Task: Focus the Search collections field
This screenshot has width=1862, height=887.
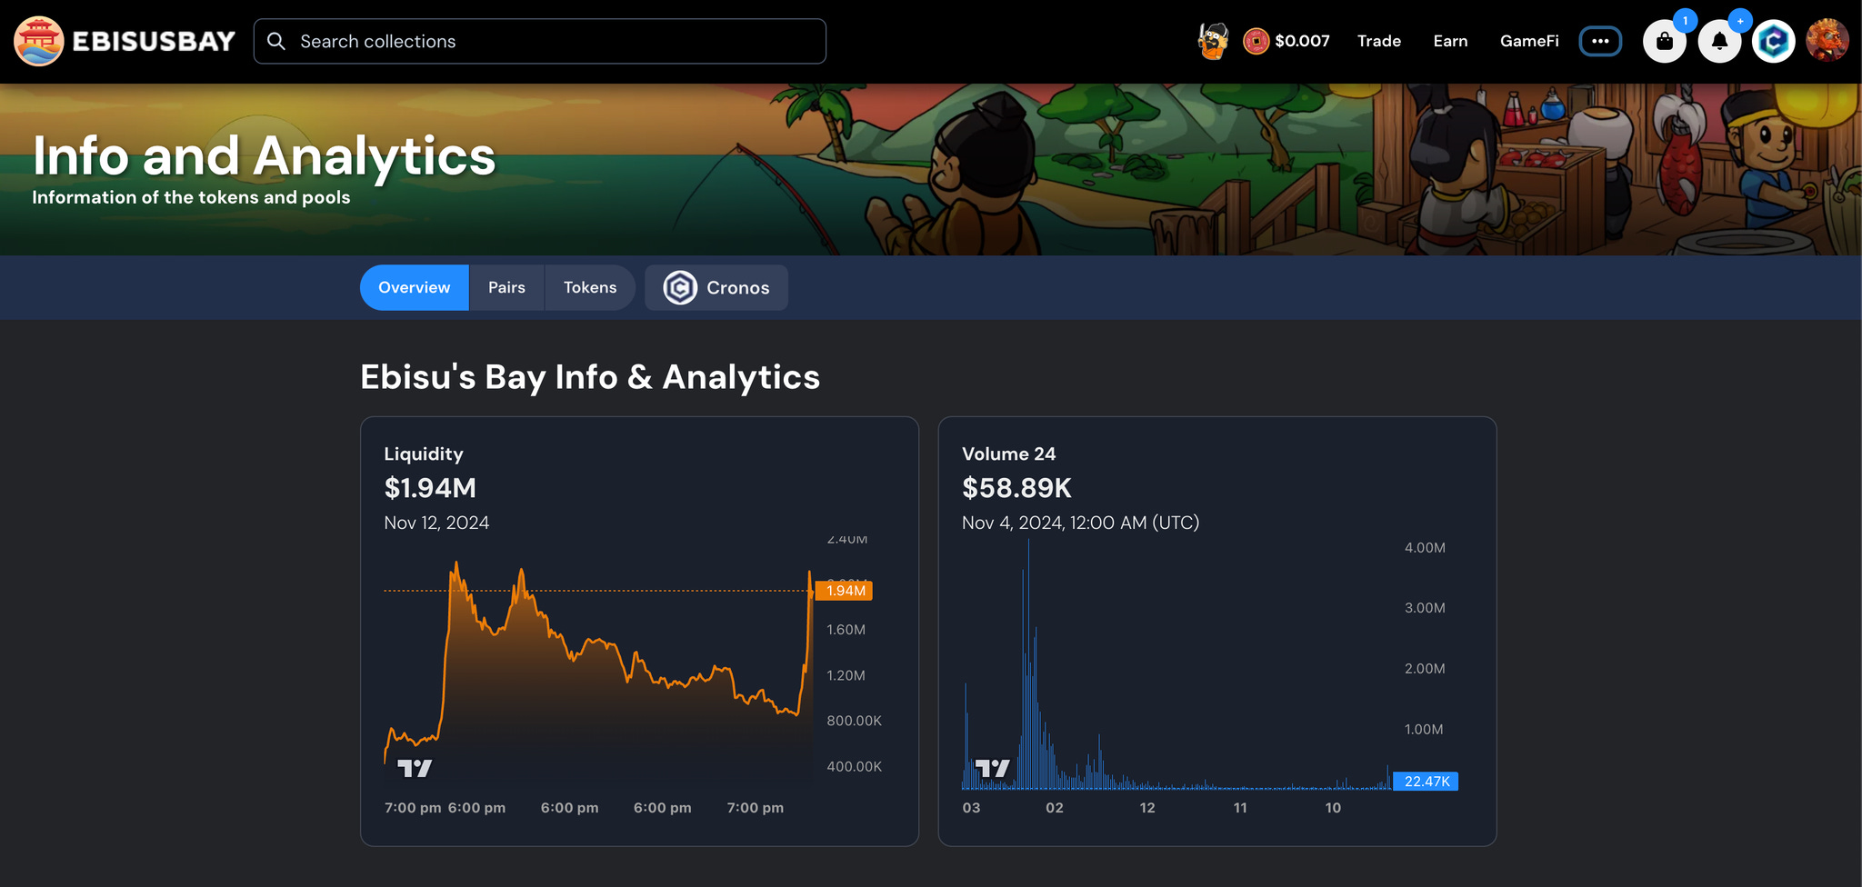Action: click(x=540, y=41)
